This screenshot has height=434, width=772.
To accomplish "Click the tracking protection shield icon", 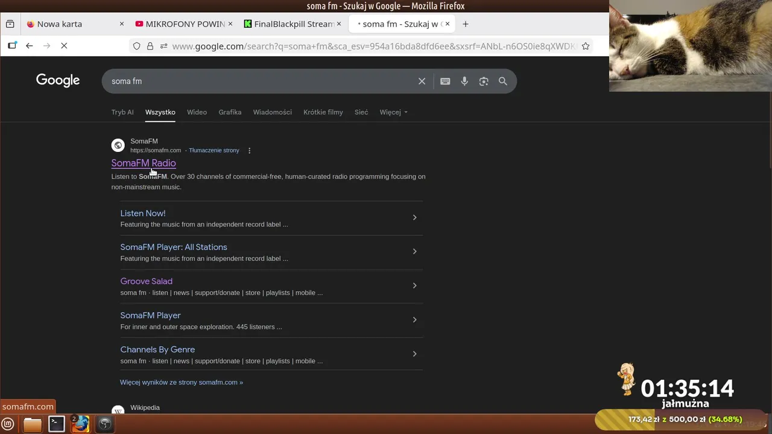I will click(x=137, y=46).
